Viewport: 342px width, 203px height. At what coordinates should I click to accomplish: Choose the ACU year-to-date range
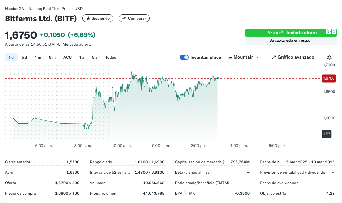(67, 57)
